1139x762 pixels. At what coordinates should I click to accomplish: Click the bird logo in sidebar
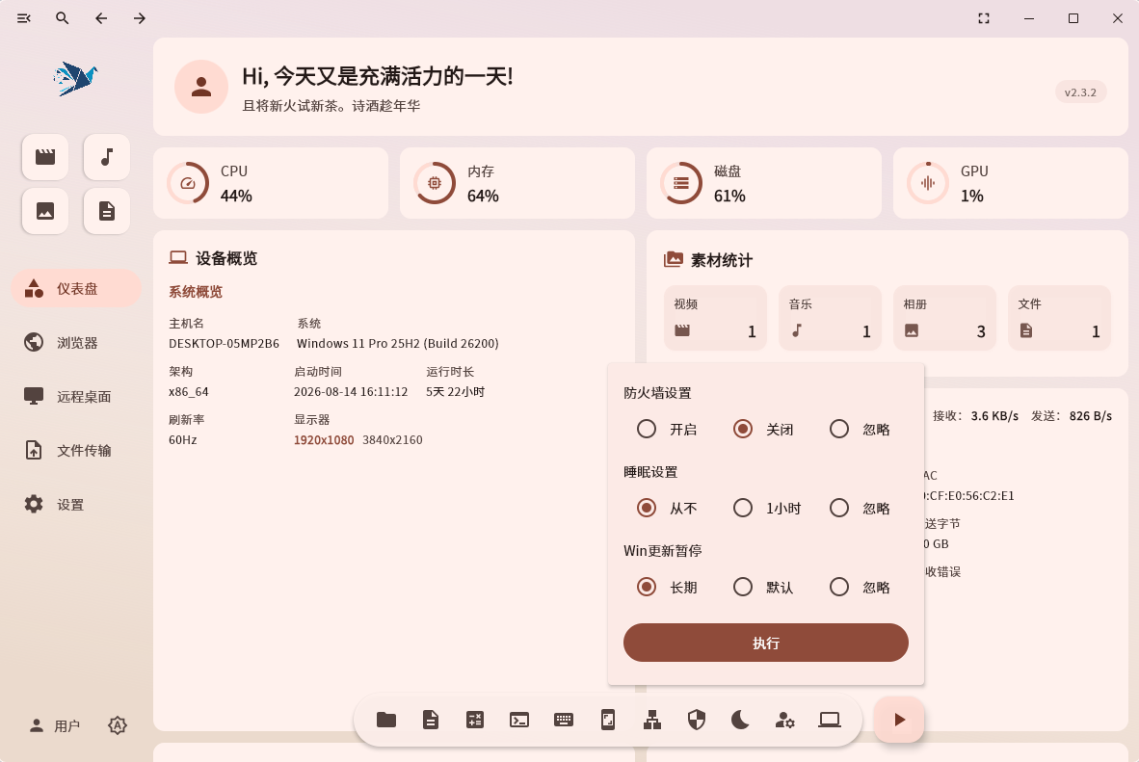[x=75, y=78]
